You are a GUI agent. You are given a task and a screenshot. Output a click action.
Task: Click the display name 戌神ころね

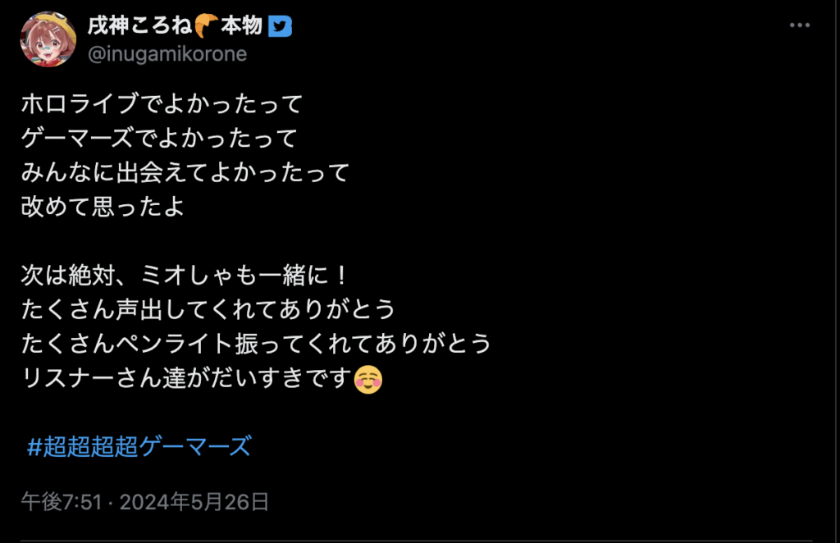pyautogui.click(x=139, y=25)
